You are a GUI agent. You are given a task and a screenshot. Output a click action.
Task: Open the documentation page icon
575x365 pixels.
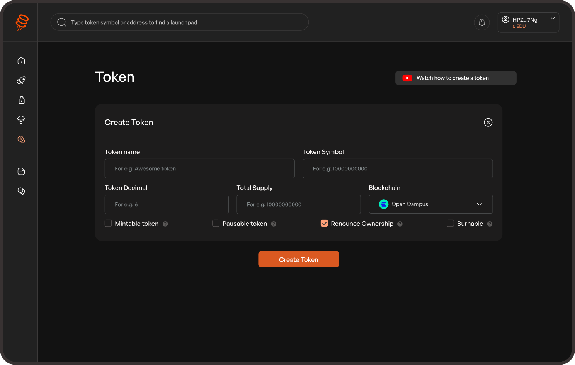pos(21,171)
